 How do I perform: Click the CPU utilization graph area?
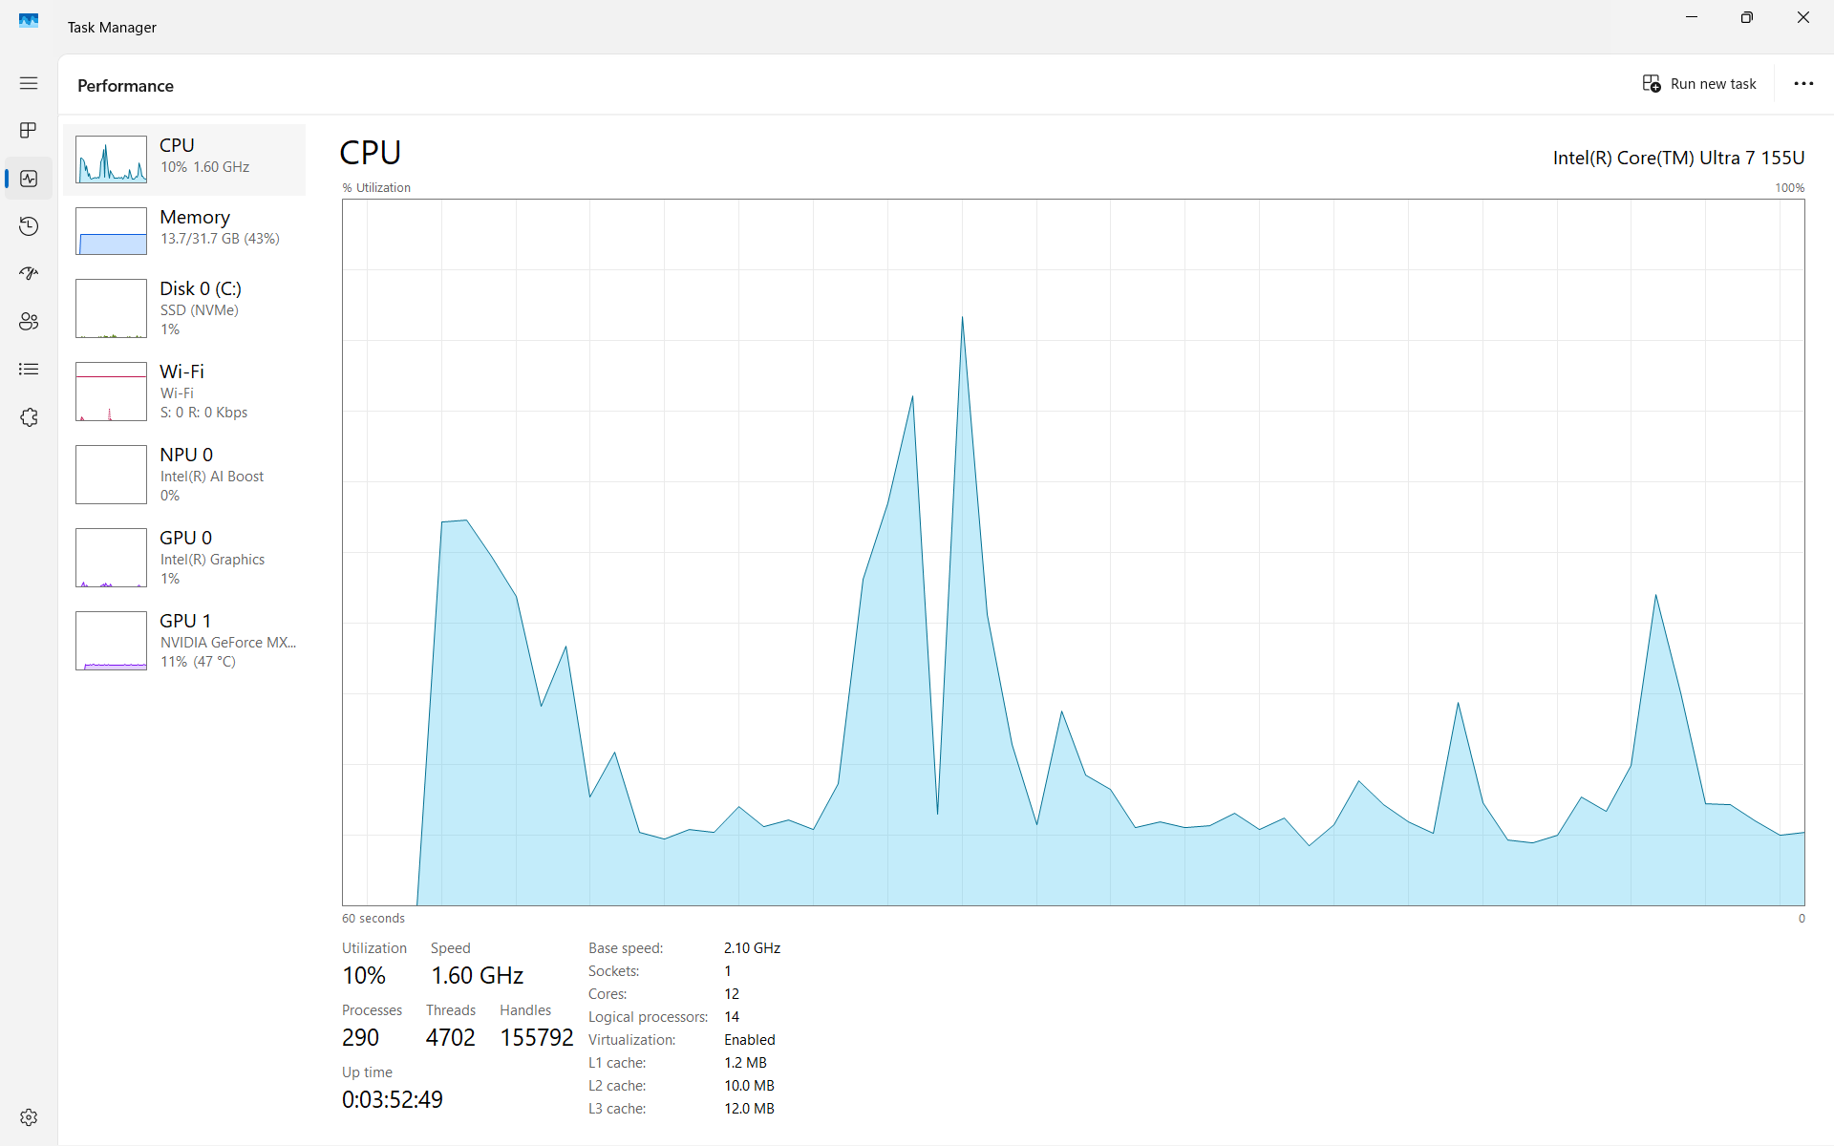point(1073,552)
